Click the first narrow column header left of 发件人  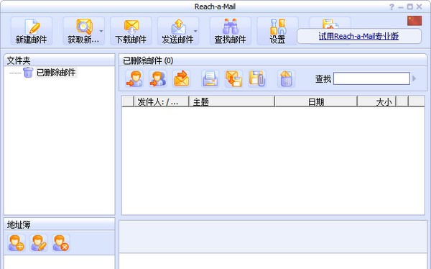128,102
